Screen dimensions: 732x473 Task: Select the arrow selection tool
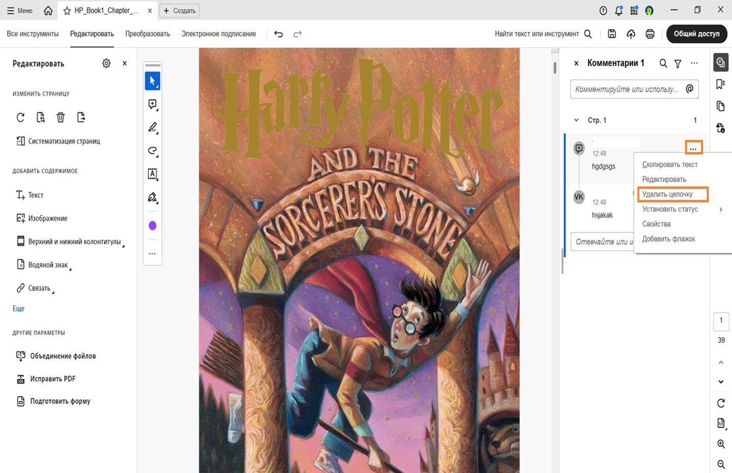click(152, 81)
